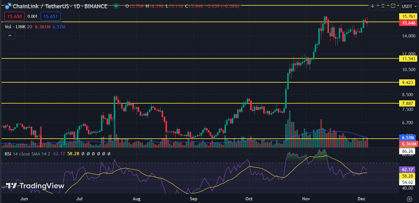The width and height of the screenshot is (419, 203).
Task: Click the yellow 15.761 price label
Action: click(x=408, y=17)
